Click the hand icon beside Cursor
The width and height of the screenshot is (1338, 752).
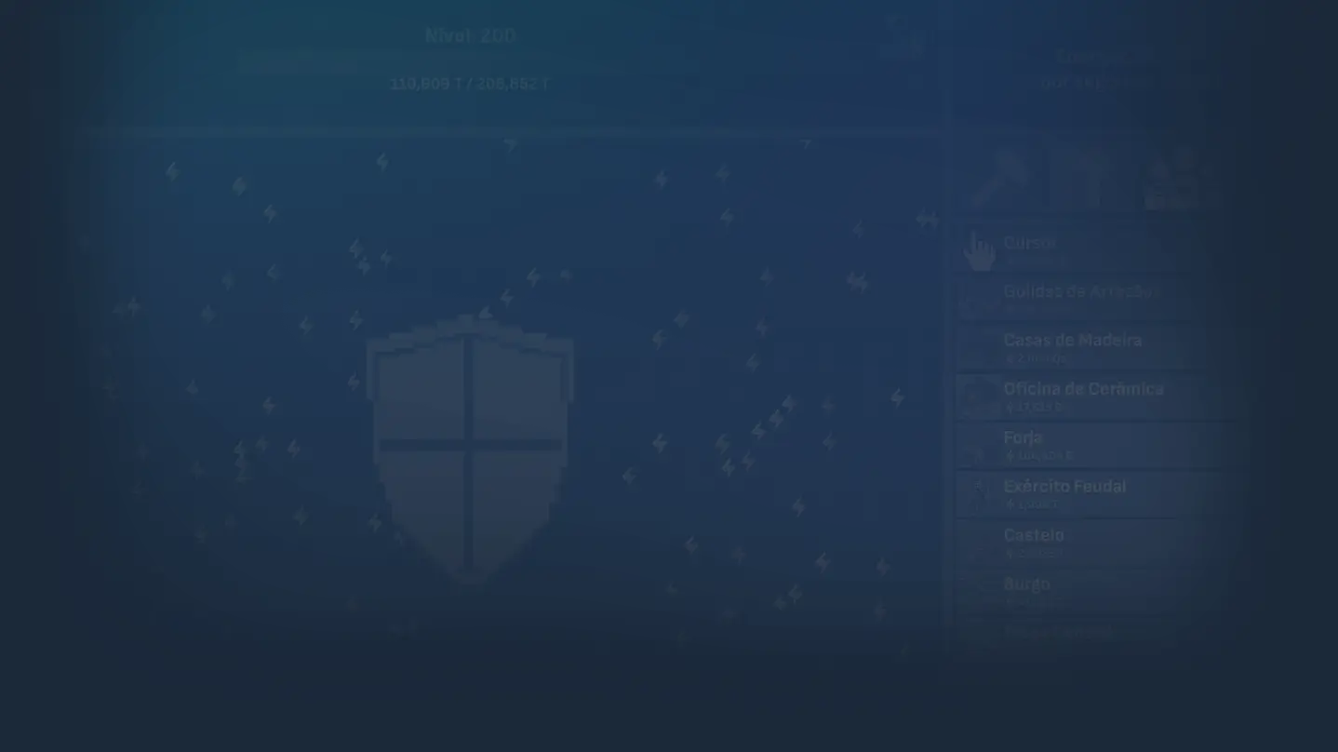click(x=978, y=251)
